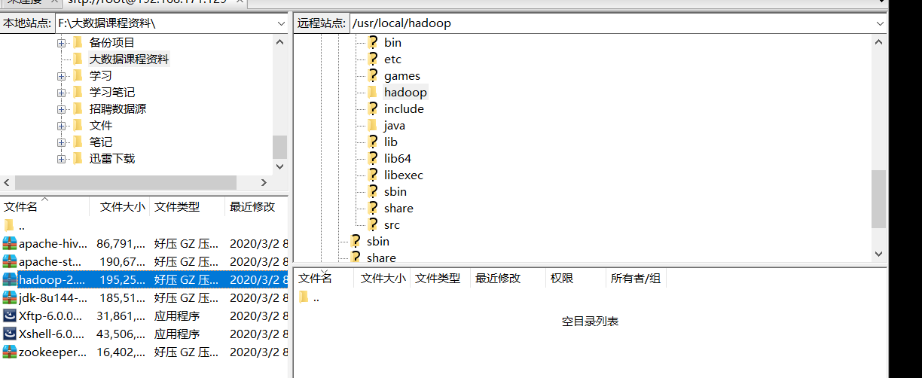Sort local files by 文件名 column

(x=44, y=206)
